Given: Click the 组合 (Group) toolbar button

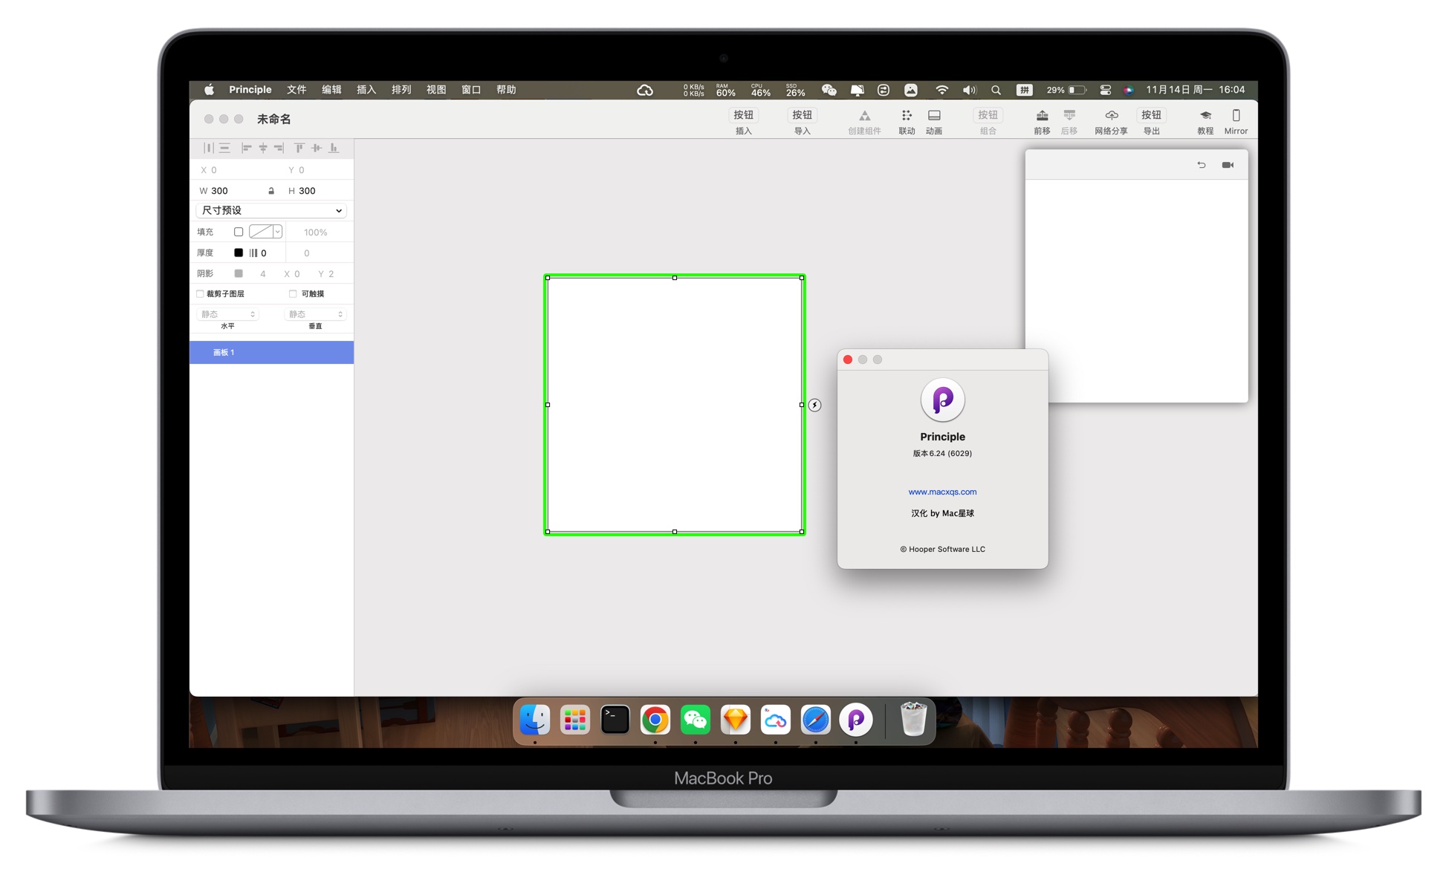Looking at the screenshot, I should (x=988, y=115).
